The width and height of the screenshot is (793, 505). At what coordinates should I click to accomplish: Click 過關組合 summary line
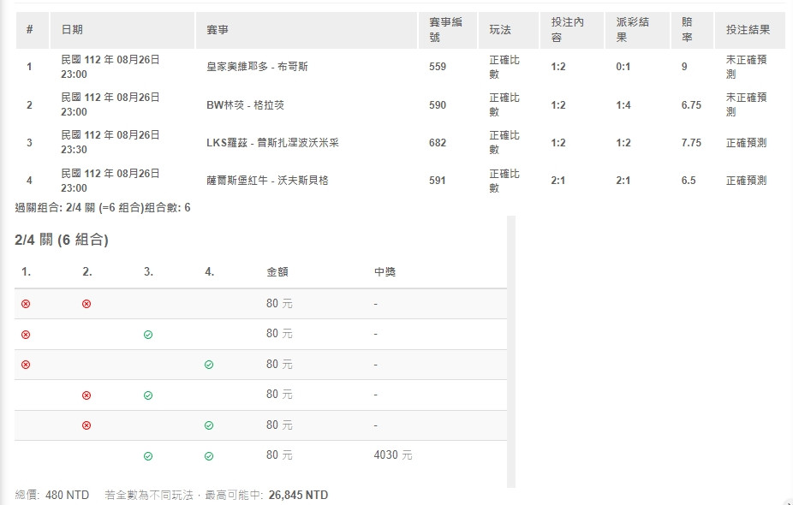coord(103,208)
